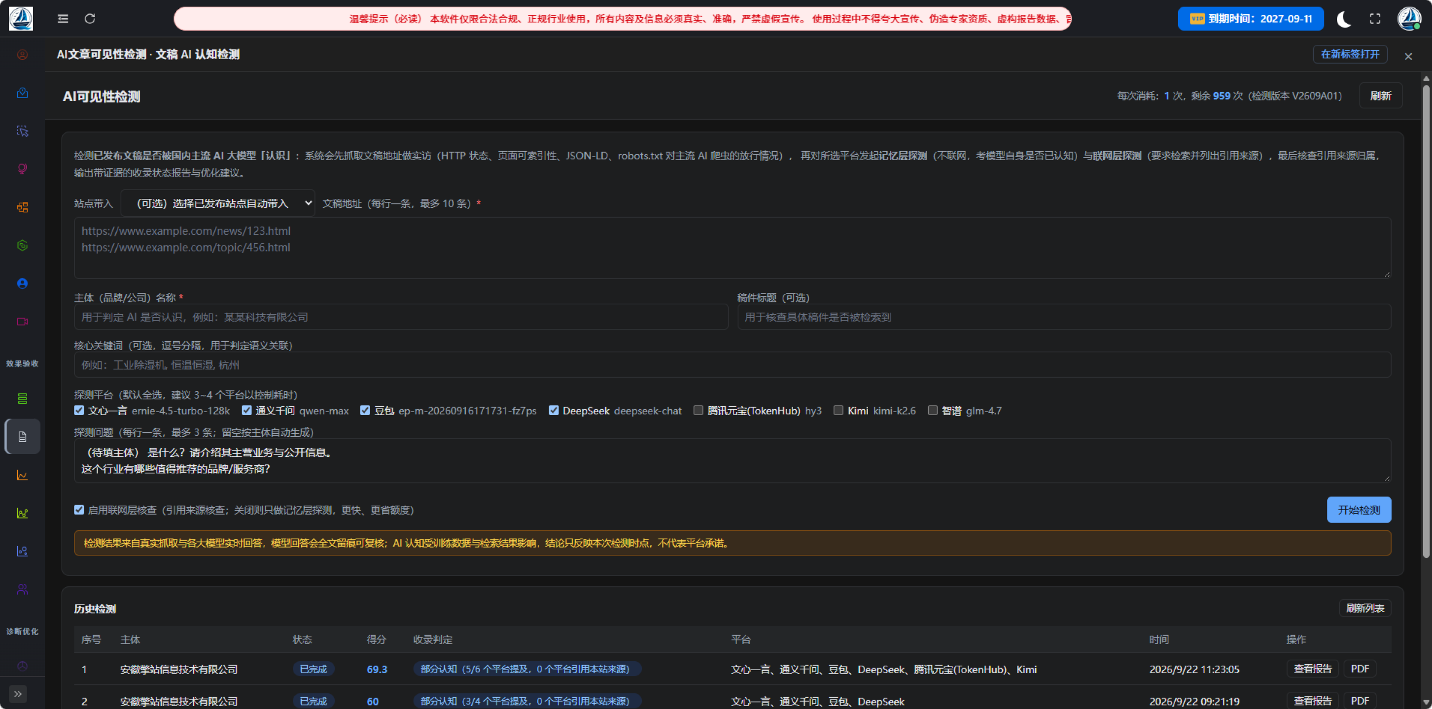Click the 刷新列表 button

point(1365,608)
